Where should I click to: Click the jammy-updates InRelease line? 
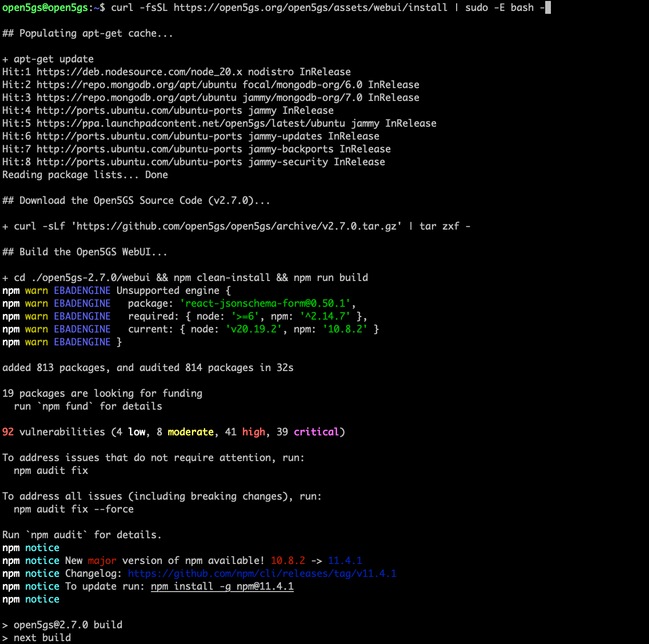[x=191, y=136]
